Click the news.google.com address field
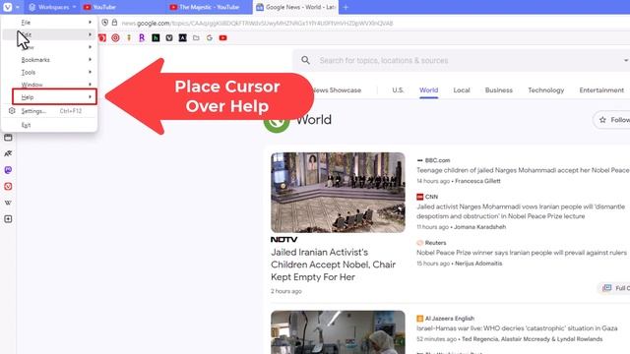630x354 pixels. coord(257,24)
